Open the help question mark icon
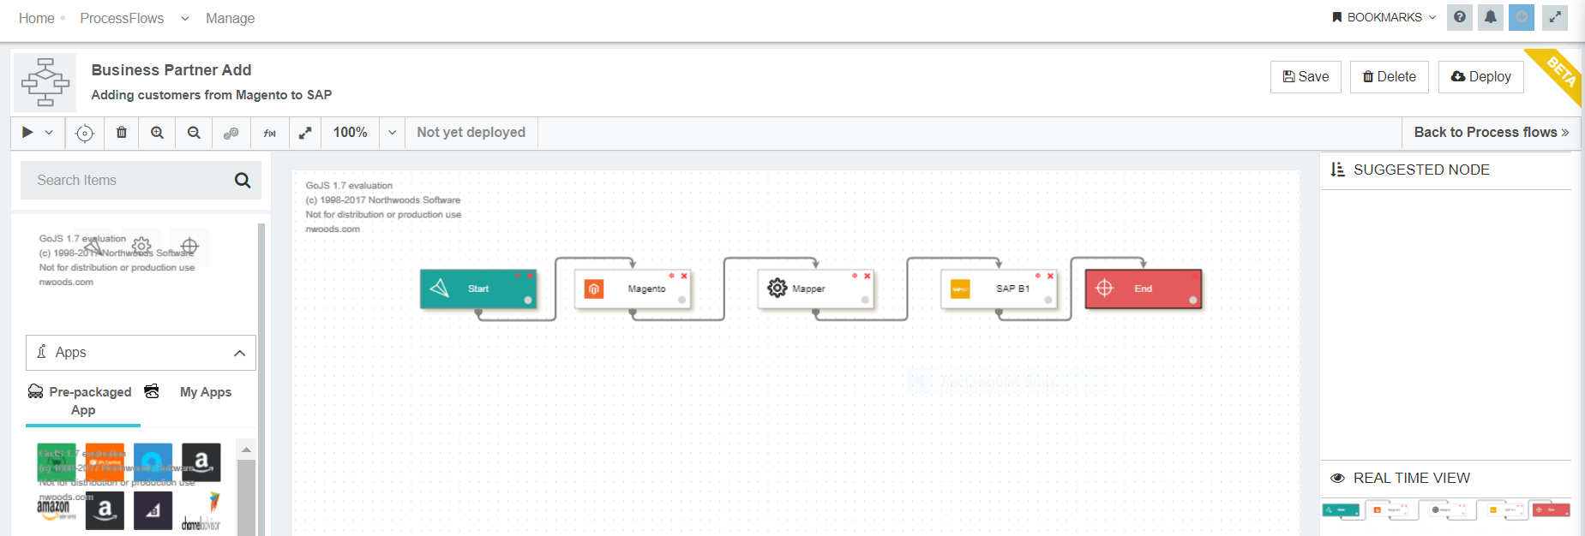The image size is (1585, 536). click(1459, 17)
